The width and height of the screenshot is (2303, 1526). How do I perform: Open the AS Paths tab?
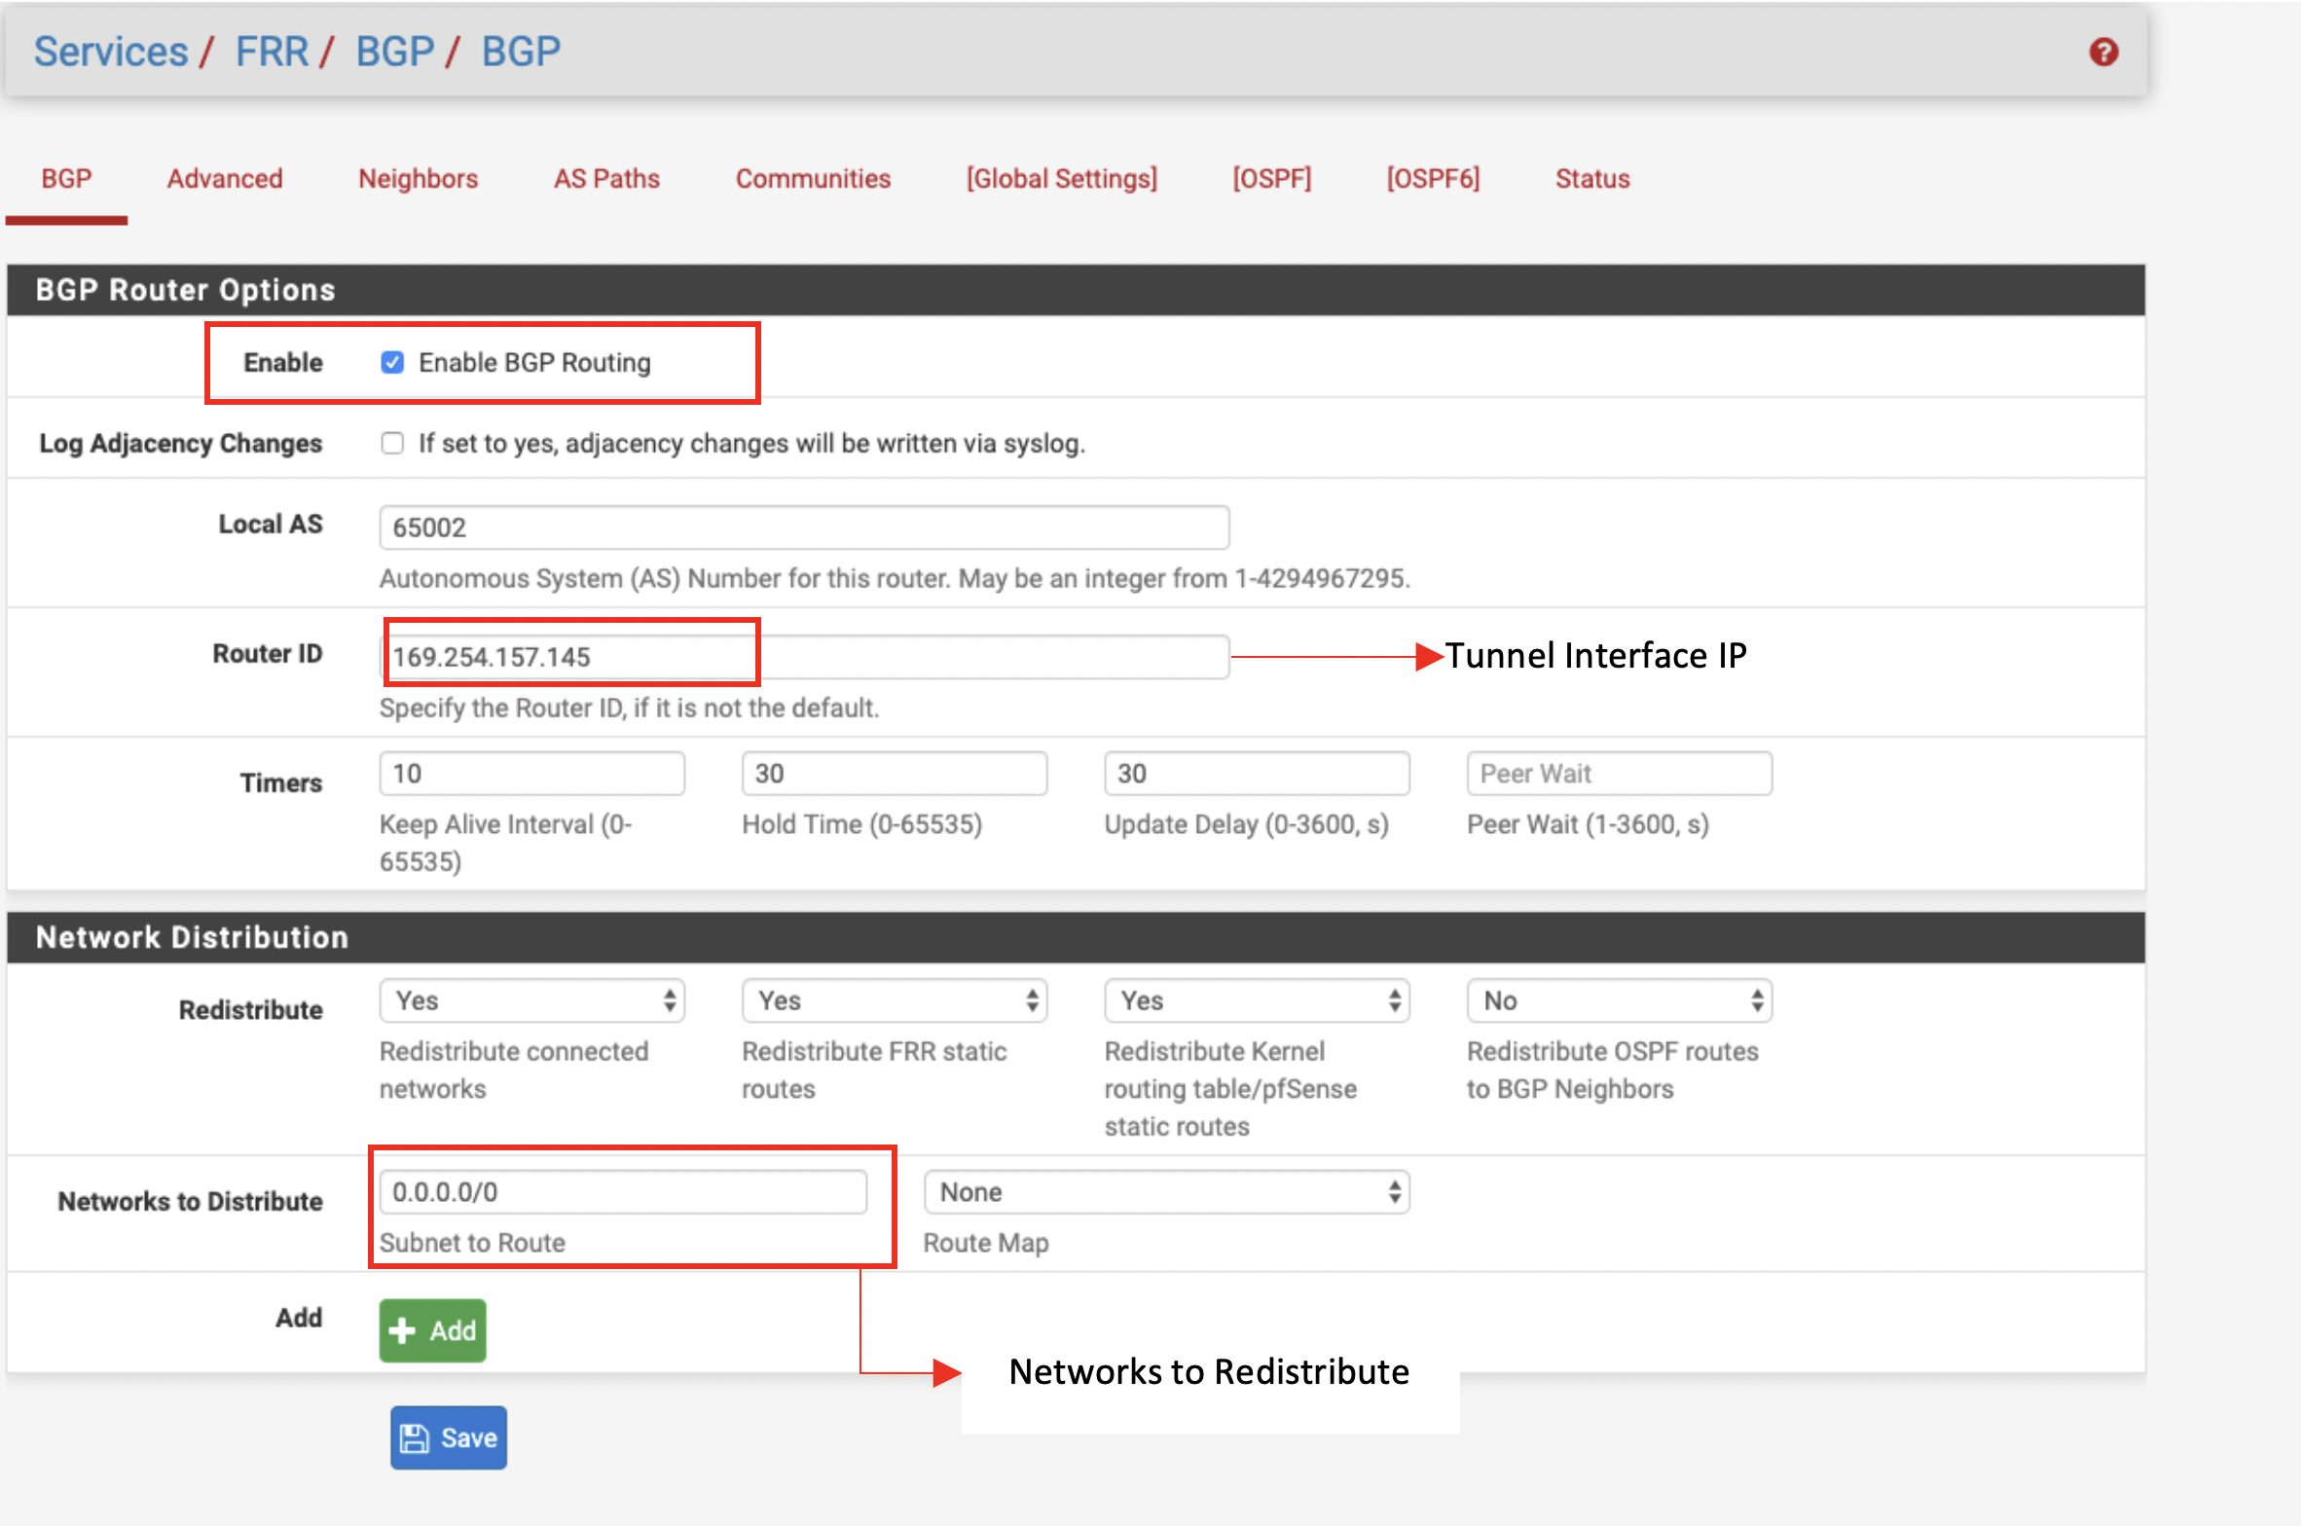[606, 179]
